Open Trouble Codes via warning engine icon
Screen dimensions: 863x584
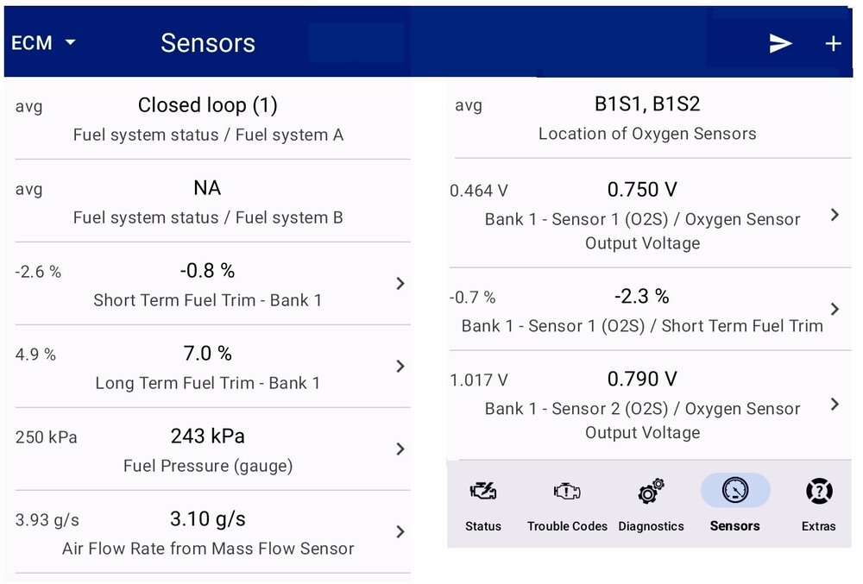coord(566,492)
